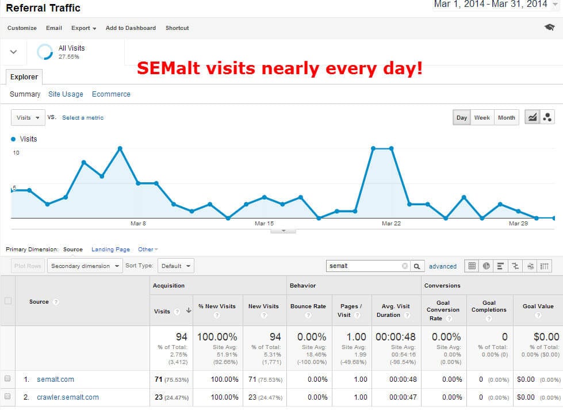This screenshot has height=410, width=563.
Task: Expand the segments panel chevron
Action: 13,52
